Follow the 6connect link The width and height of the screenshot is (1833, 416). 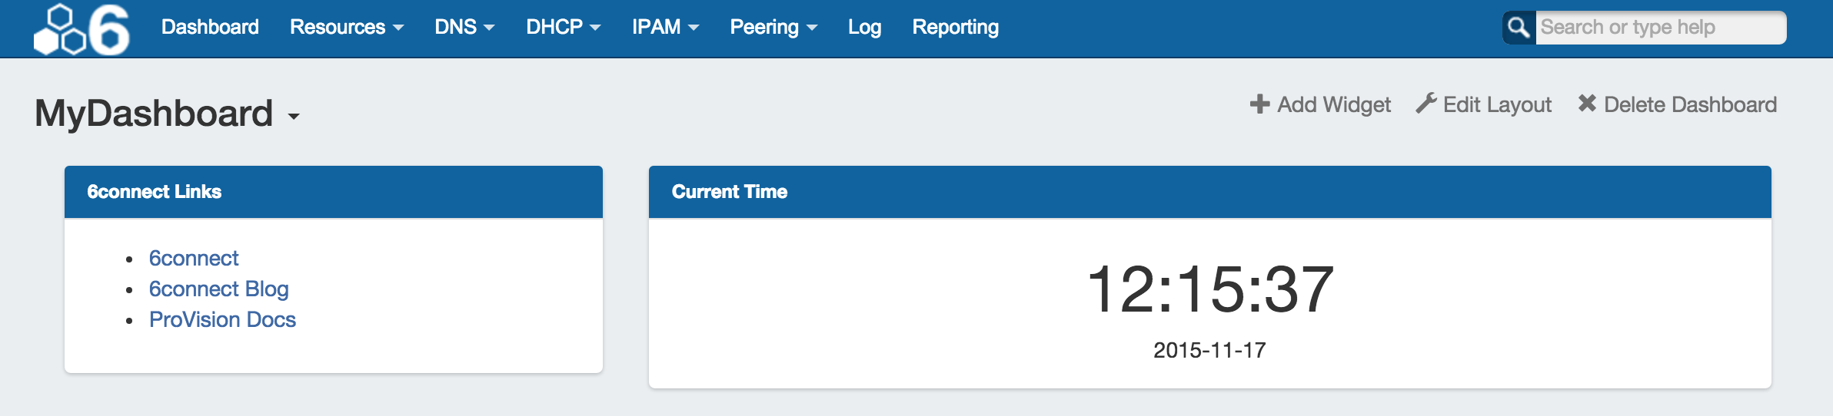click(x=194, y=259)
